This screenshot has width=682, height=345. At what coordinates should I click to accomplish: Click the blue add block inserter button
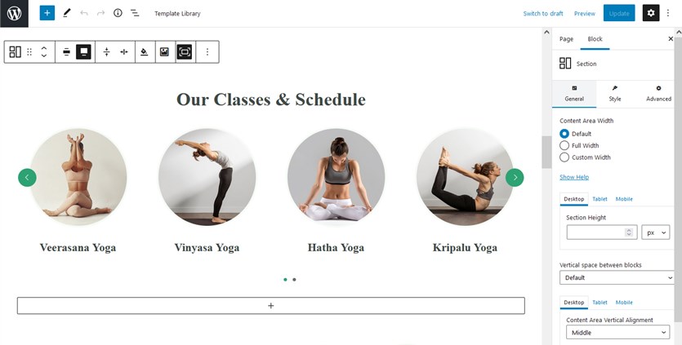(47, 13)
